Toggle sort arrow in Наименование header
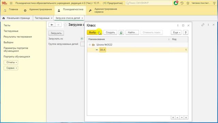The image size is (218, 123). (x=169, y=39)
